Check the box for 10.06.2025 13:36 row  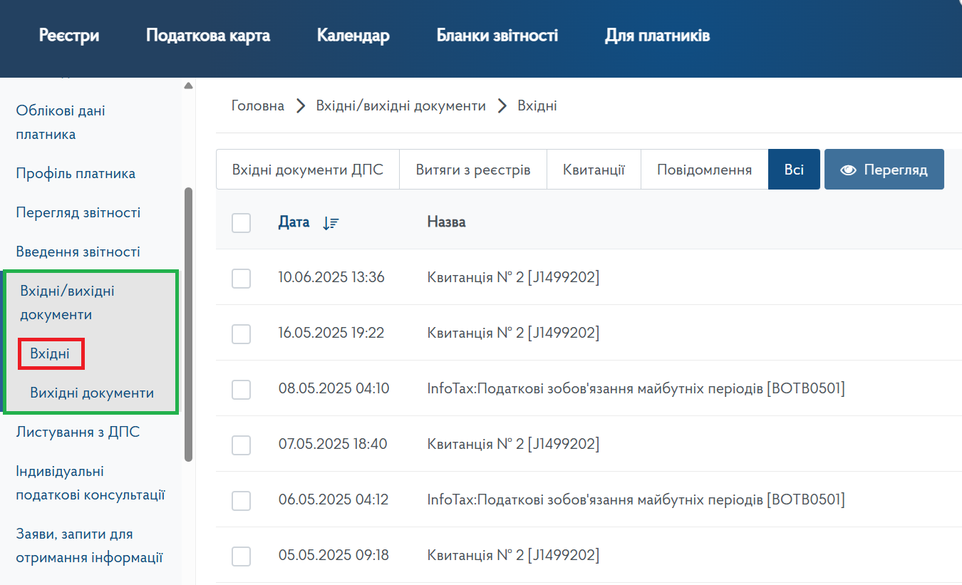(x=242, y=279)
